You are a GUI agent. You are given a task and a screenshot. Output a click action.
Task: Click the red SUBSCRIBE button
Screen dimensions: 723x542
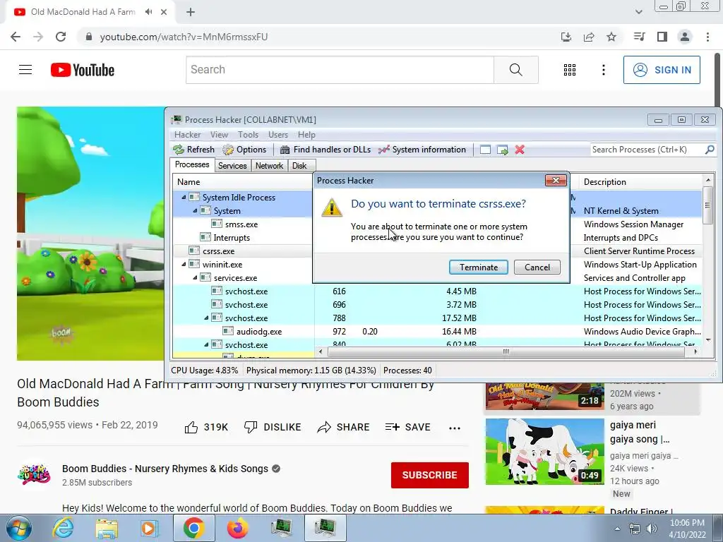click(x=430, y=475)
